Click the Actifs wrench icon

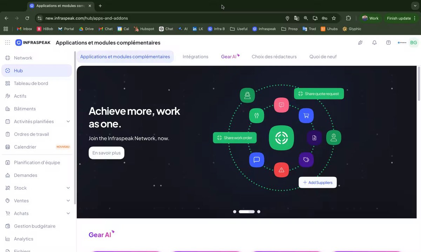pyautogui.click(x=7, y=96)
